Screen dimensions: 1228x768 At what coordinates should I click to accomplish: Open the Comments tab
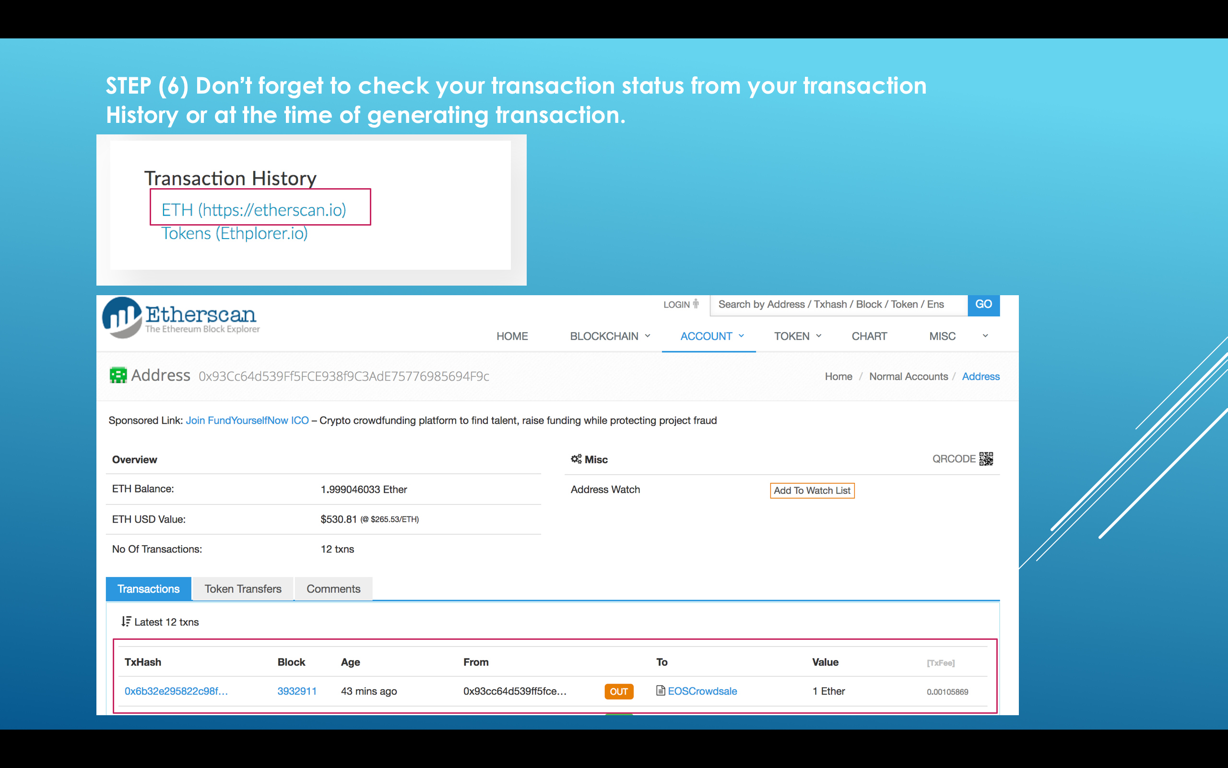pyautogui.click(x=333, y=588)
